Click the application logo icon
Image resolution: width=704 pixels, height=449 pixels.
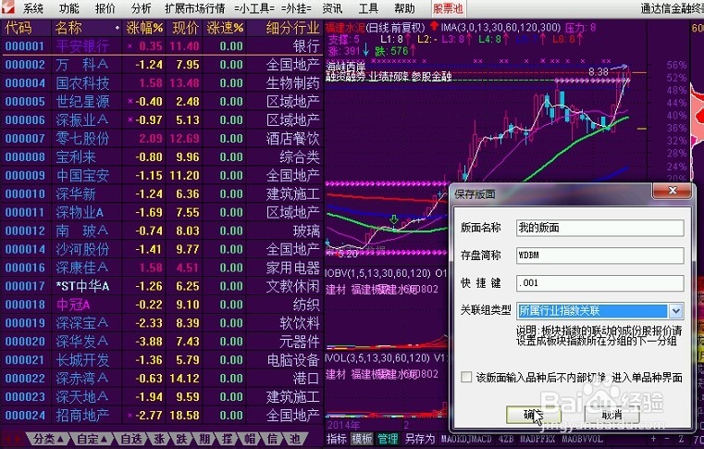point(7,6)
